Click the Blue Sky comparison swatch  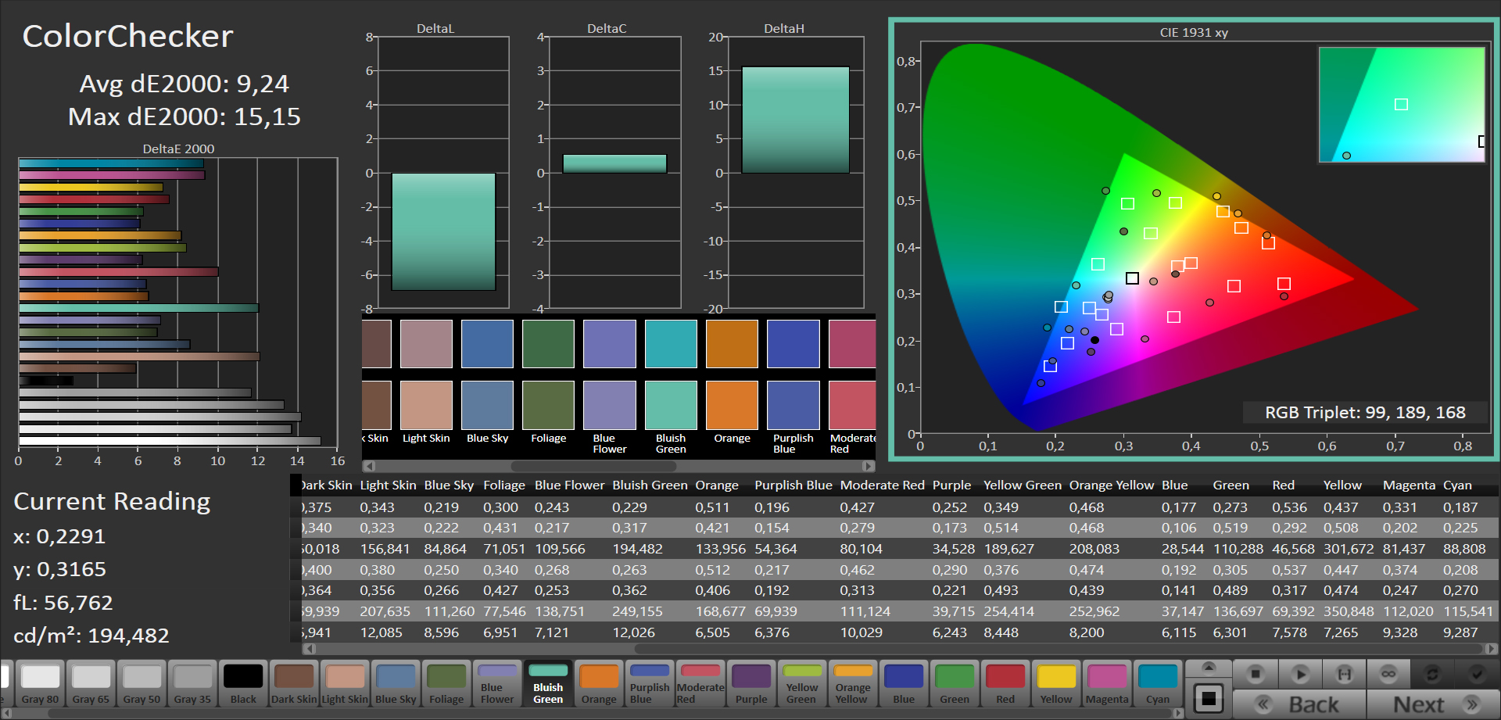click(487, 374)
